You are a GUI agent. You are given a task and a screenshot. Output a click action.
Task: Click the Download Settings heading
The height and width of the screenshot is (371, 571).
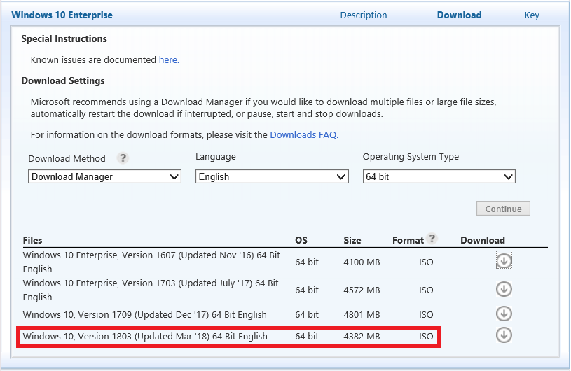coord(63,80)
